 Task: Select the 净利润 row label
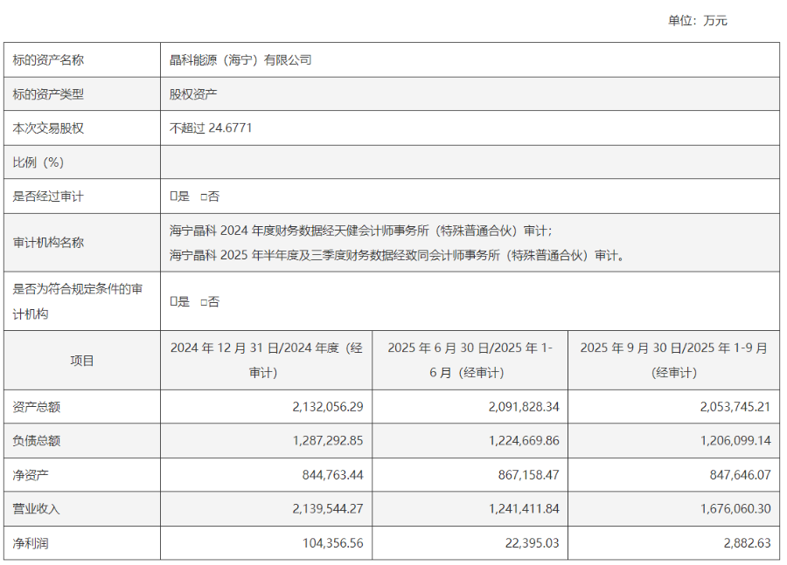click(31, 543)
